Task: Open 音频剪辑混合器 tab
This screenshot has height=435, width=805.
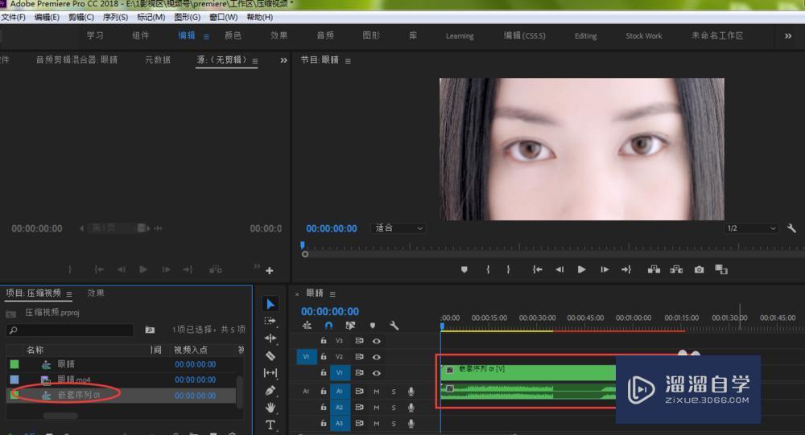Action: click(77, 60)
